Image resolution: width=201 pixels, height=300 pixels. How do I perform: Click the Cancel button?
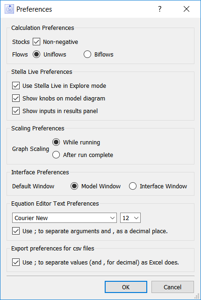(x=172, y=287)
